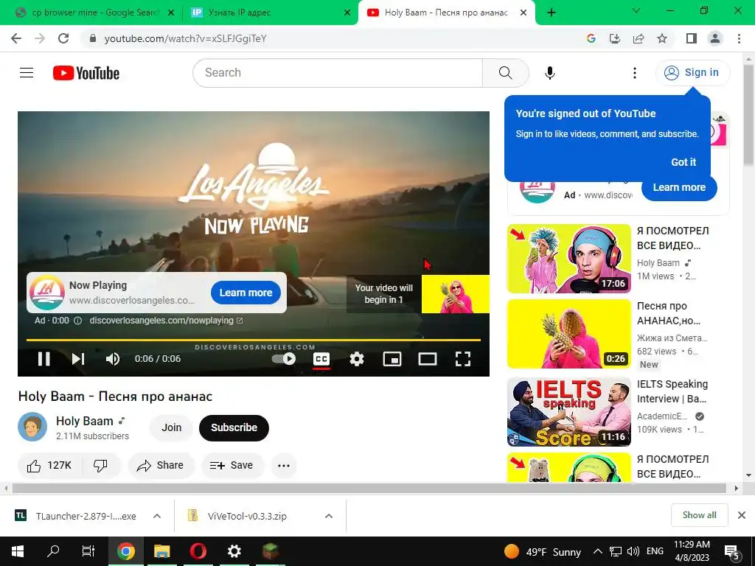
Task: Show all downloads
Action: click(699, 515)
